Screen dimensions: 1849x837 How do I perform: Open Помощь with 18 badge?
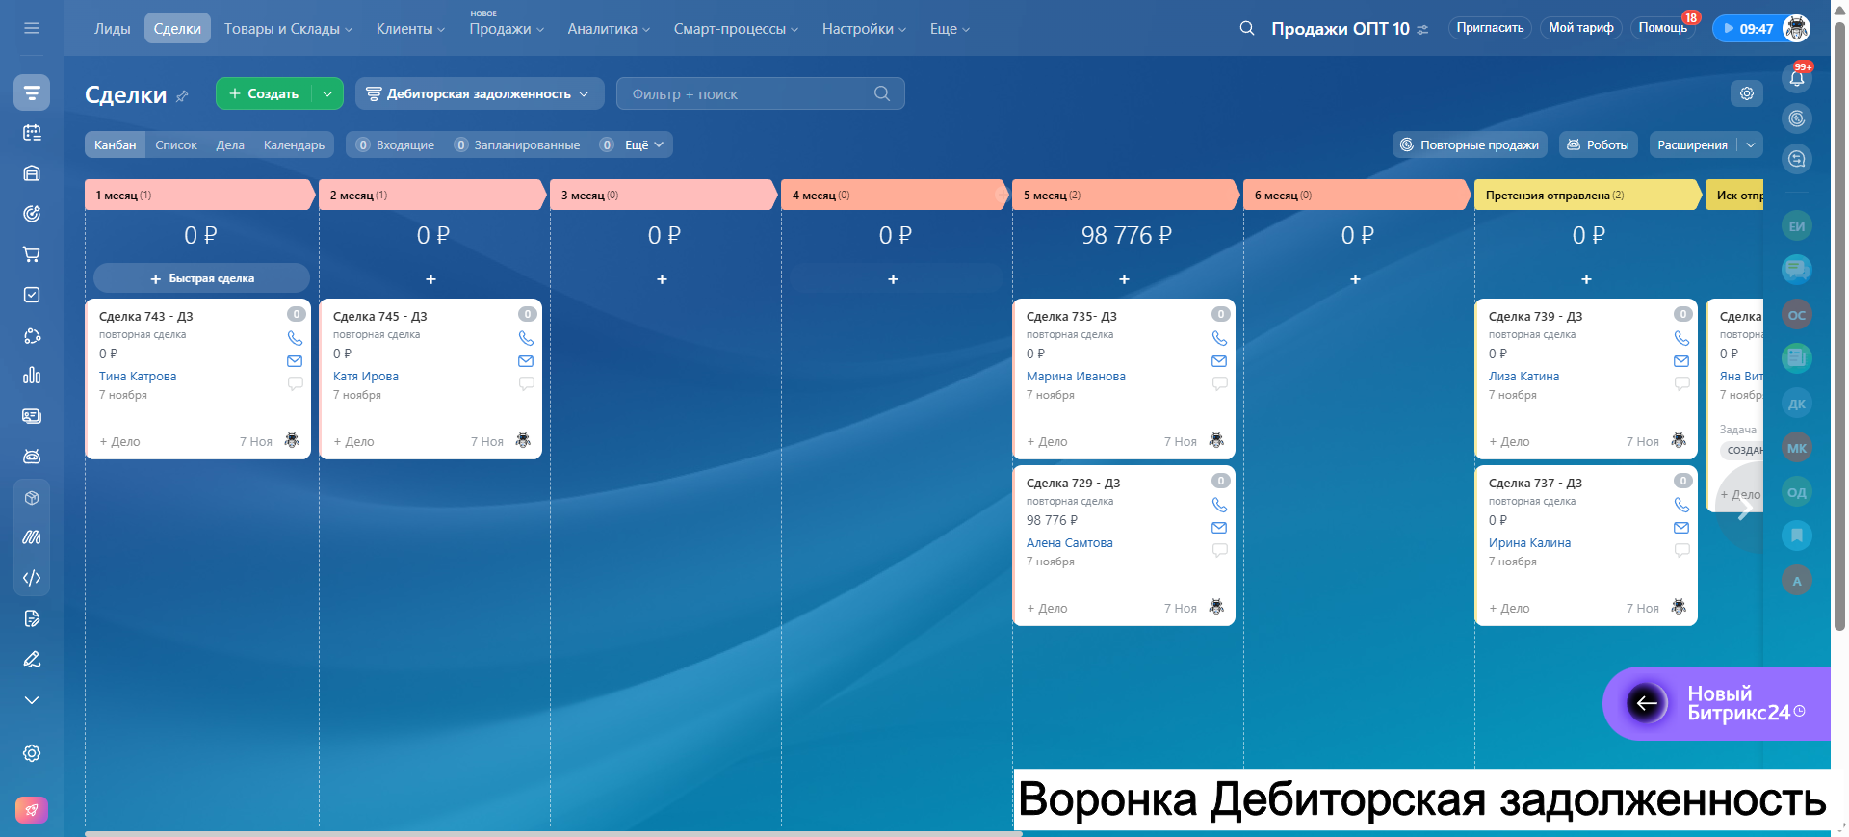[1663, 28]
